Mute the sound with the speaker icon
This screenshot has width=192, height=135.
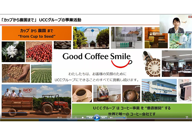click(111, 118)
